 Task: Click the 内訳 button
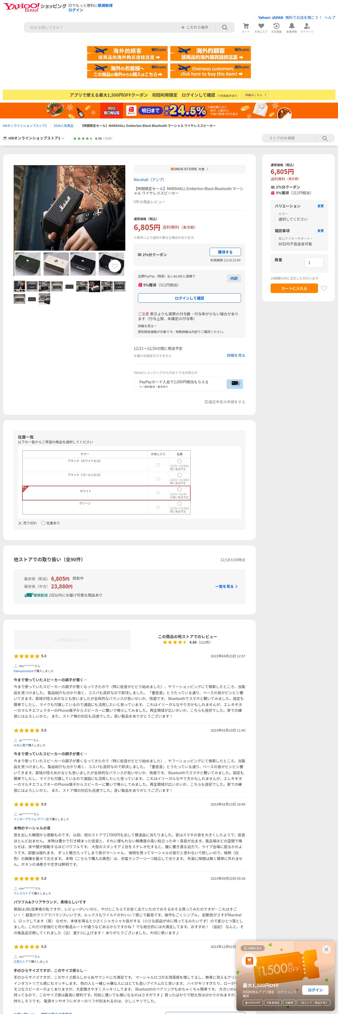234,278
